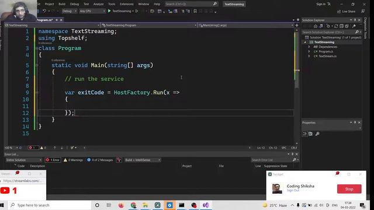Go to previous issue up arrow

click(x=54, y=148)
